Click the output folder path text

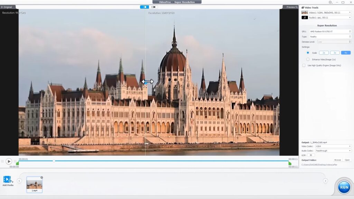[x=319, y=165]
